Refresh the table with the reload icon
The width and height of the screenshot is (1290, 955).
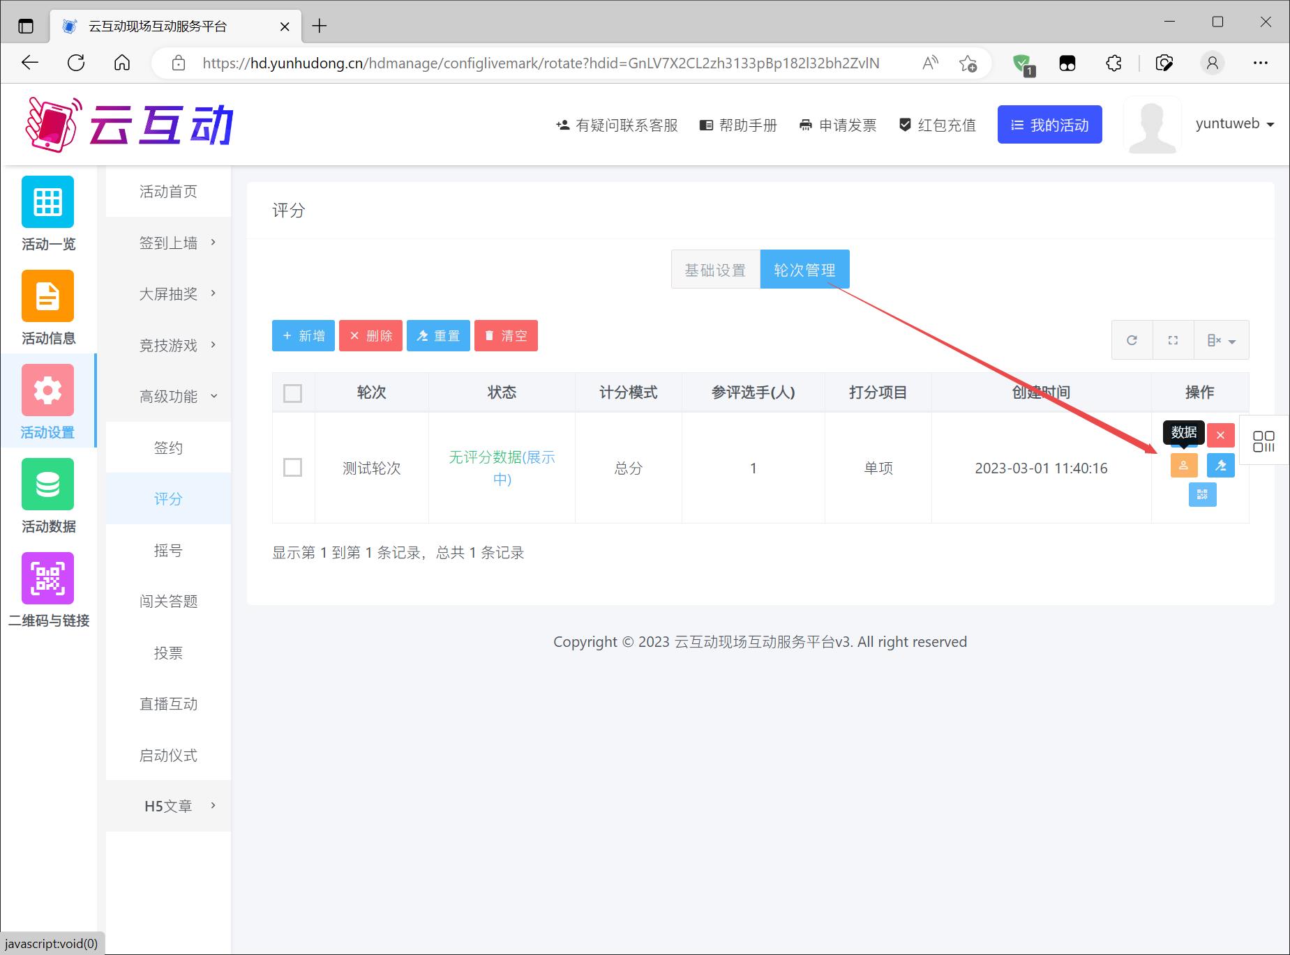coord(1132,340)
